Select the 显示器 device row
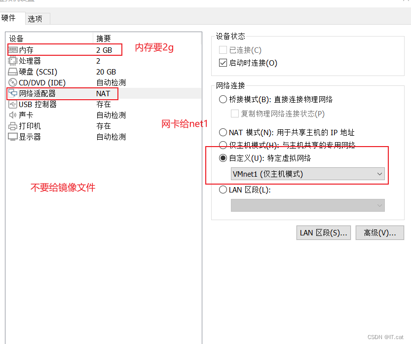The width and height of the screenshot is (411, 344). click(x=104, y=137)
